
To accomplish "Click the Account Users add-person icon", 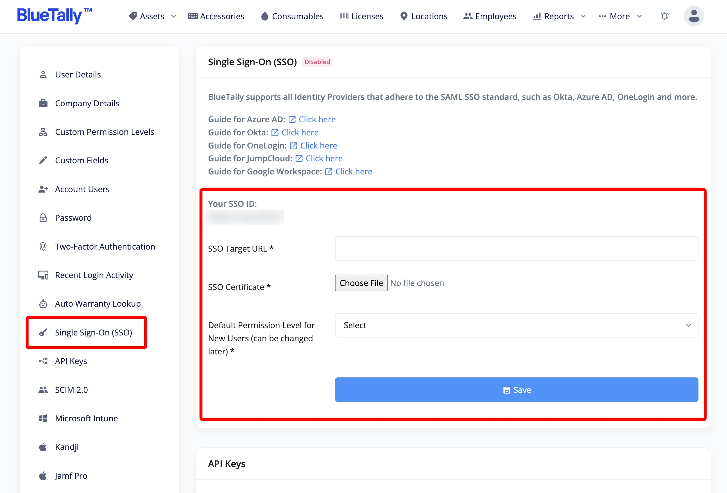I will [43, 189].
